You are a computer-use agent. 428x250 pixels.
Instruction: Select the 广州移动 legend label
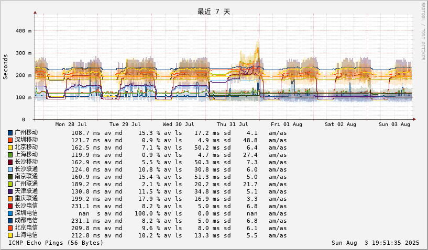pyautogui.click(x=26, y=132)
